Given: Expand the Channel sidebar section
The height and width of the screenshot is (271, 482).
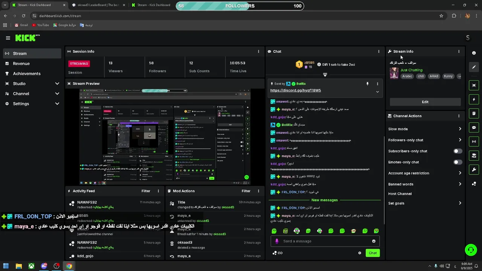Looking at the screenshot, I should pos(57,94).
